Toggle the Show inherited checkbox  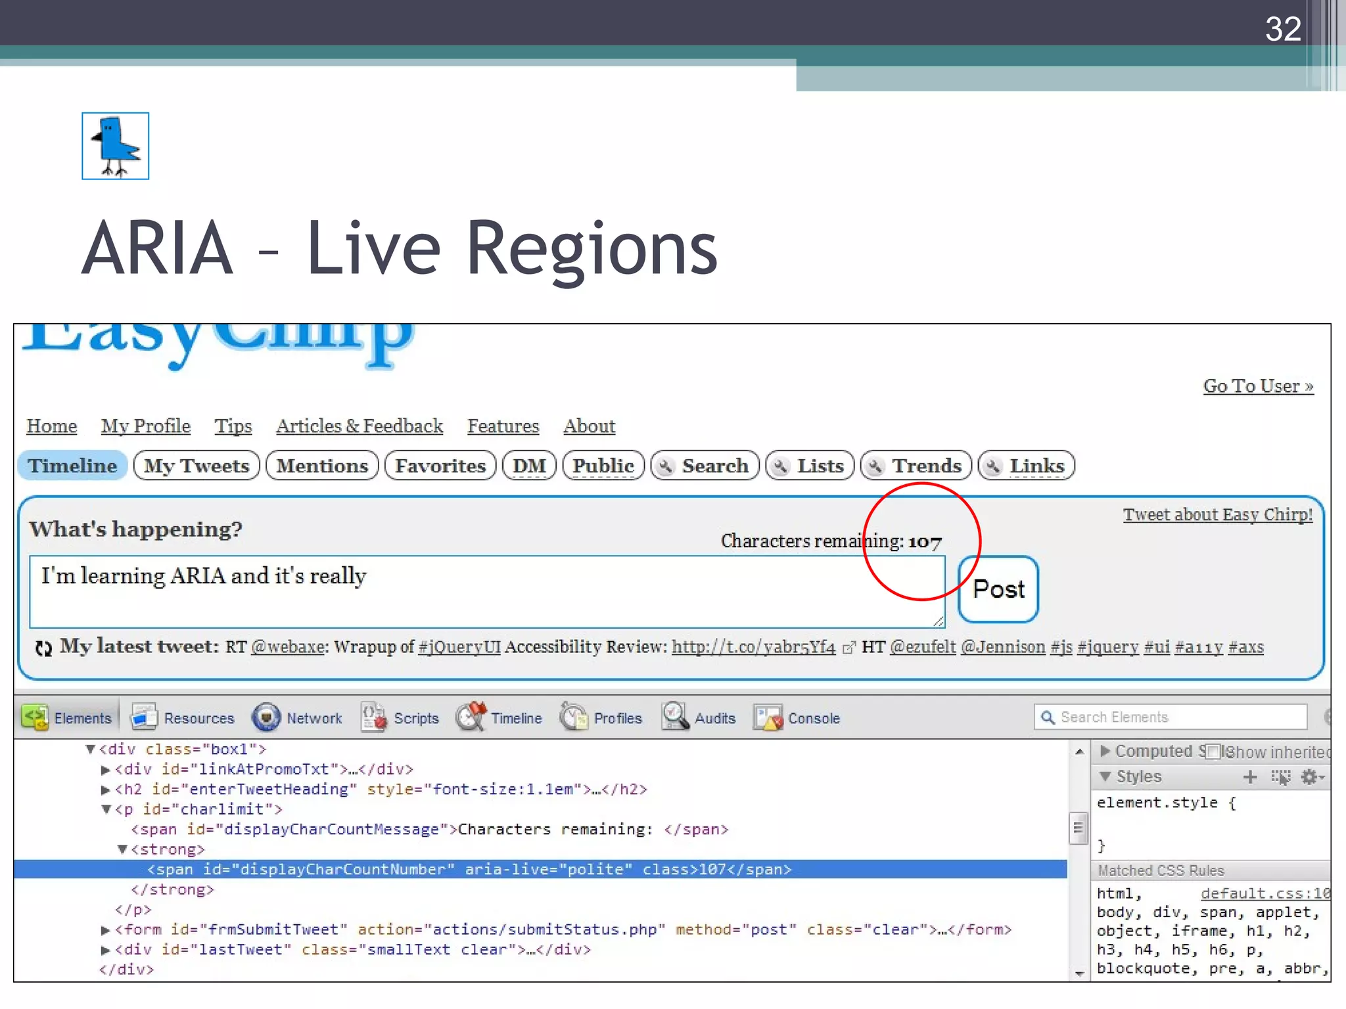(x=1213, y=751)
